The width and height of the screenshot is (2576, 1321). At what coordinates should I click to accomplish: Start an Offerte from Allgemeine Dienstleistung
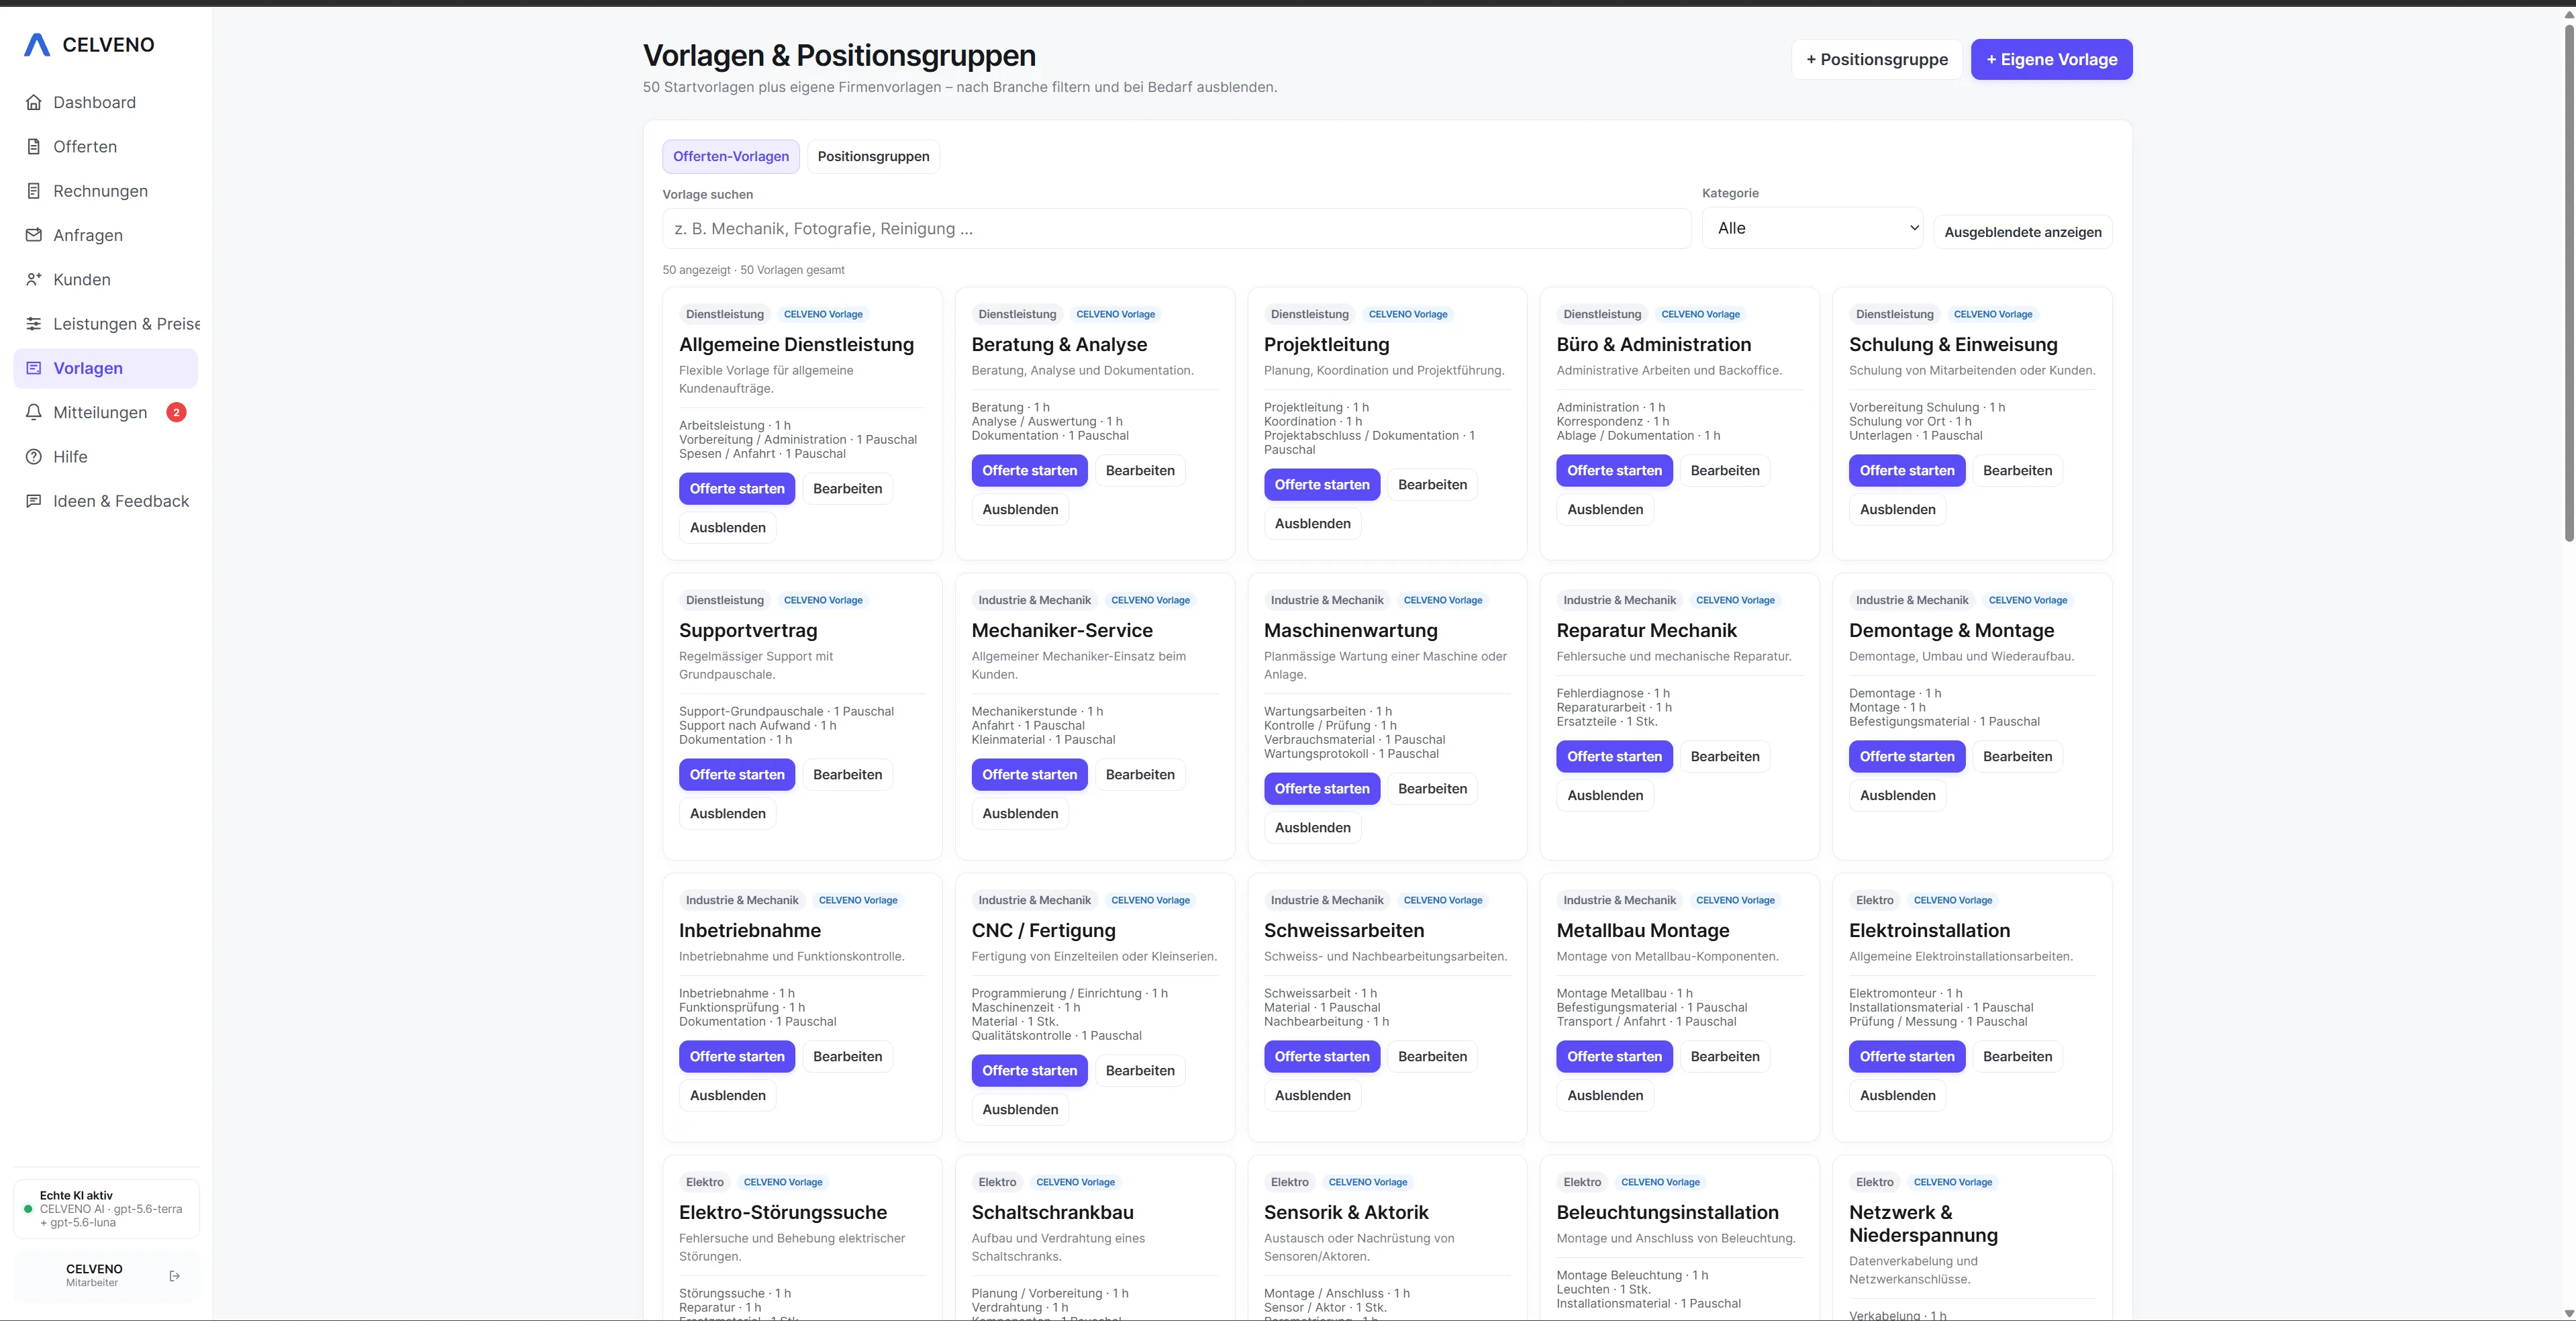(737, 489)
